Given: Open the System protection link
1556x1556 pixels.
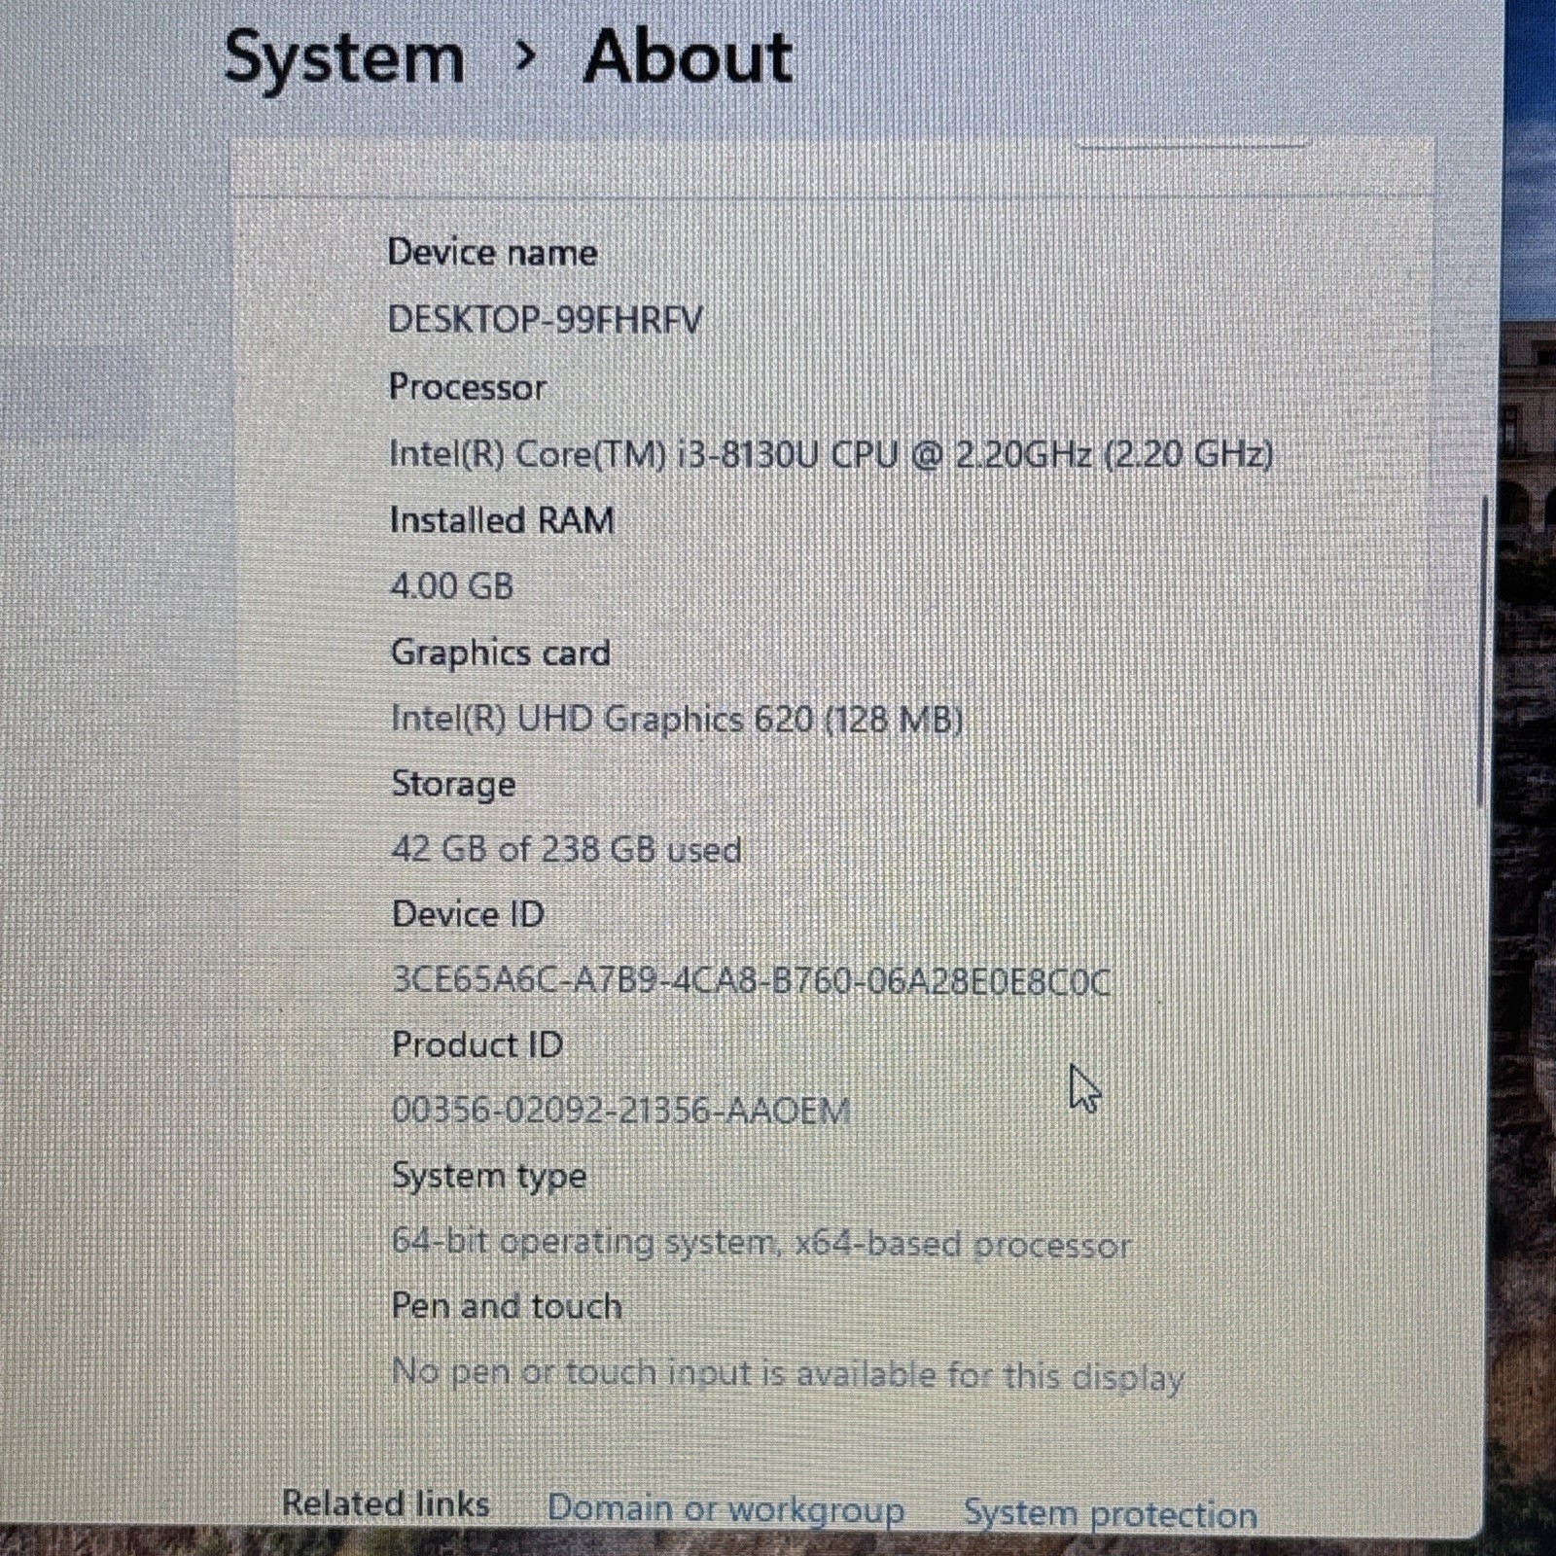Looking at the screenshot, I should 1110,1514.
